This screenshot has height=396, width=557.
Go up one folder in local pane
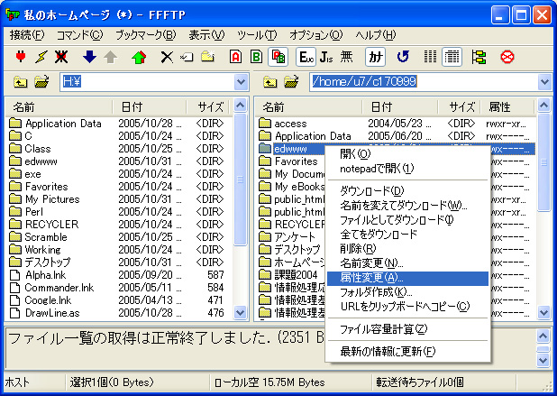tap(20, 82)
